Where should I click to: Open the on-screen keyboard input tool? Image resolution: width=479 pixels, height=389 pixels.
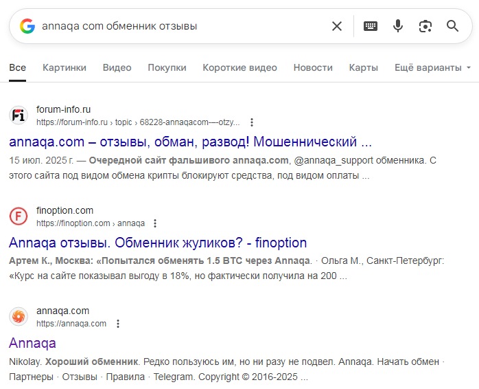(371, 26)
